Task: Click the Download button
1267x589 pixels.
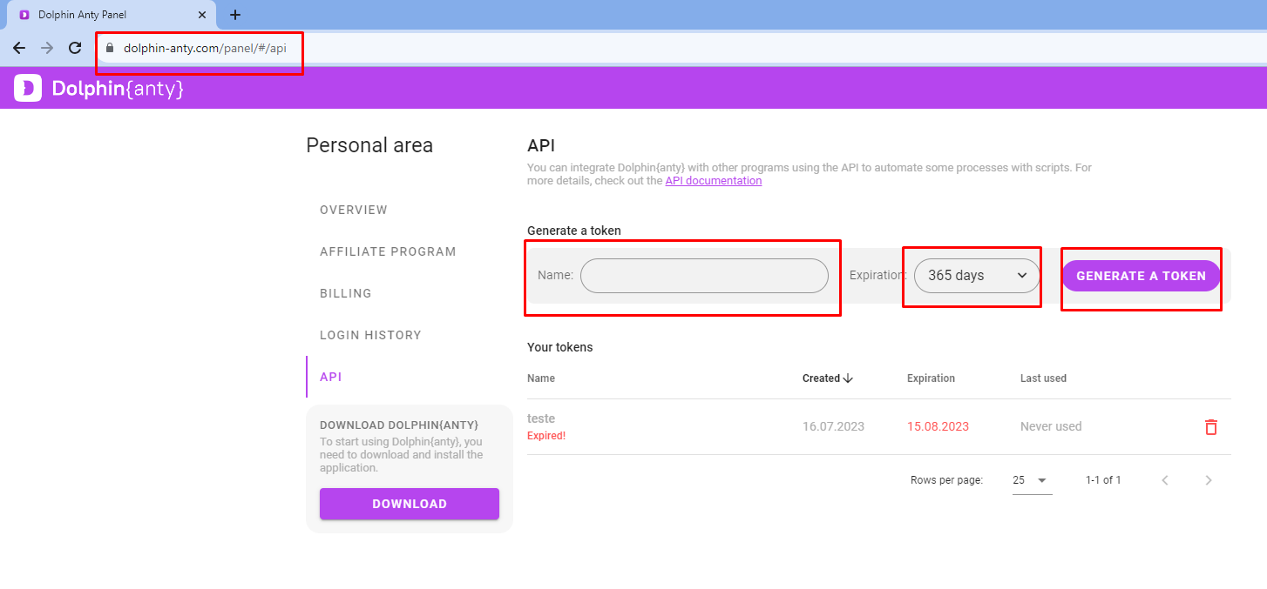Action: pos(410,504)
